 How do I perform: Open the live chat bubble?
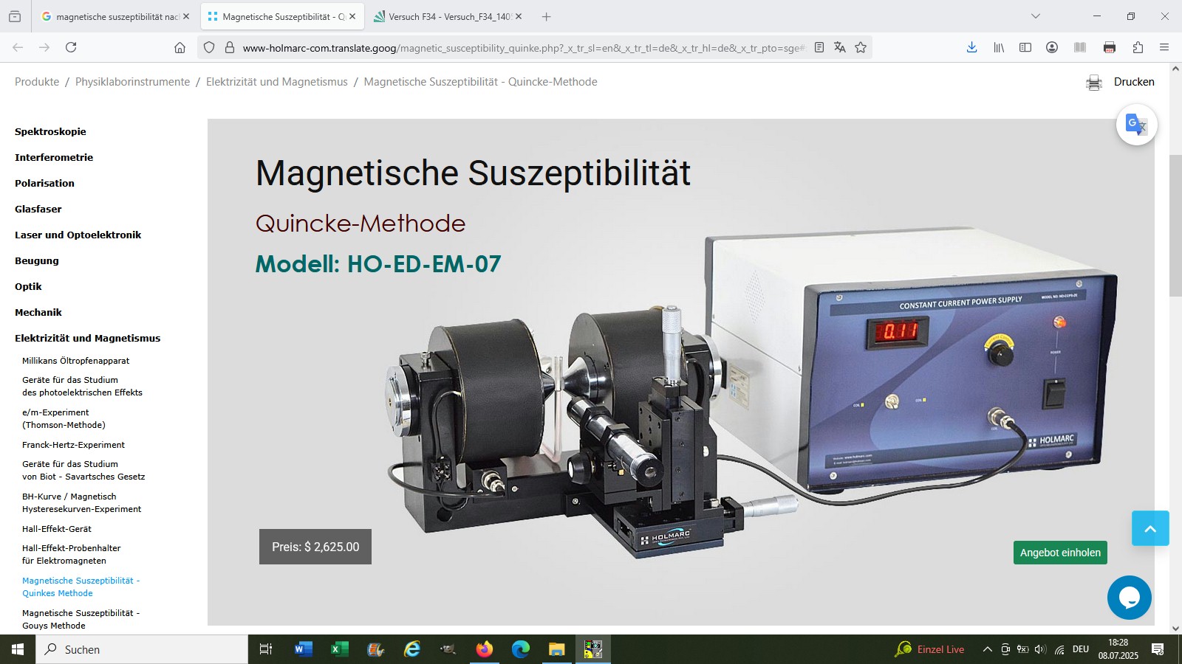point(1129,598)
